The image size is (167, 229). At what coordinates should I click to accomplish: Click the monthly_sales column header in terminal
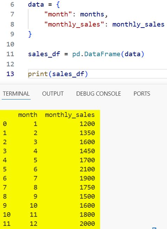point(70,115)
